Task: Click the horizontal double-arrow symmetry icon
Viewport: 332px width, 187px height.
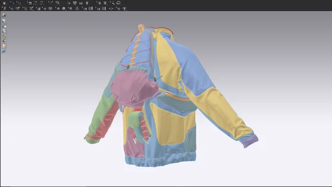Action: (x=111, y=8)
